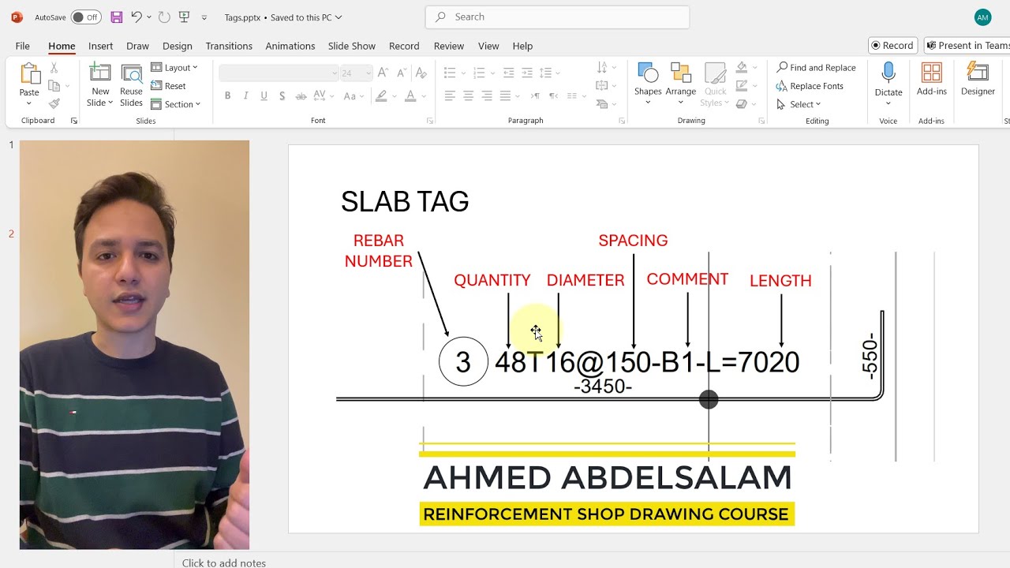Open font name combo box
Image resolution: width=1010 pixels, height=568 pixels.
[x=279, y=73]
